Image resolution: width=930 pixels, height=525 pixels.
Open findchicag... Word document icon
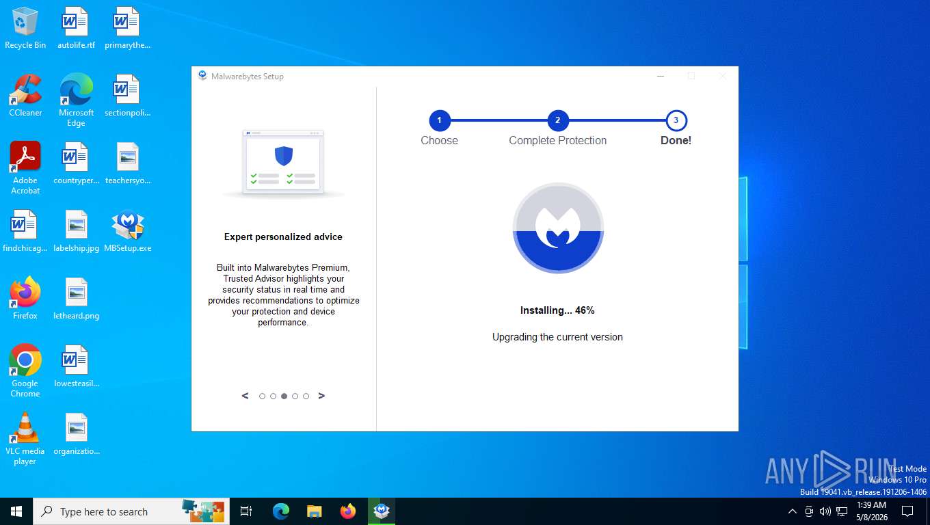click(25, 230)
